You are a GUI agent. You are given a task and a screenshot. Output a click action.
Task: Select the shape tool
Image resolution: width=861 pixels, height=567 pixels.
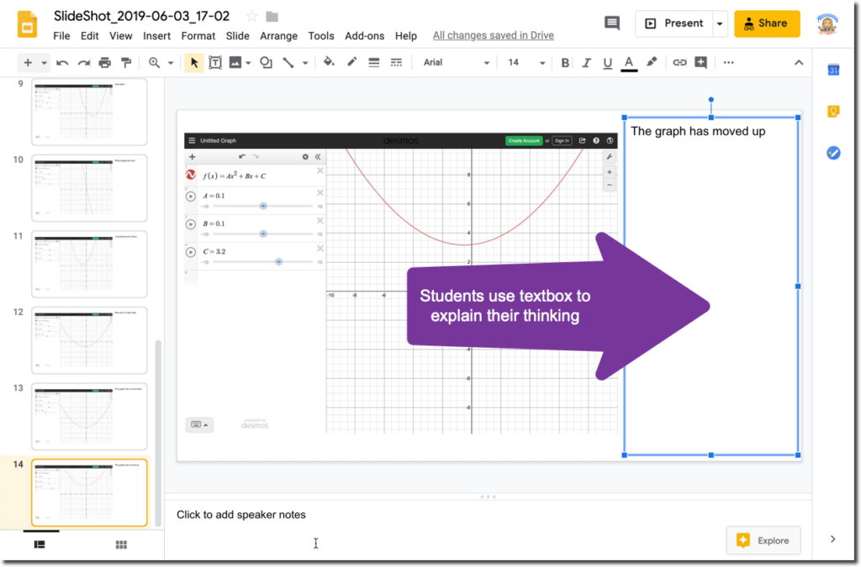pos(265,62)
